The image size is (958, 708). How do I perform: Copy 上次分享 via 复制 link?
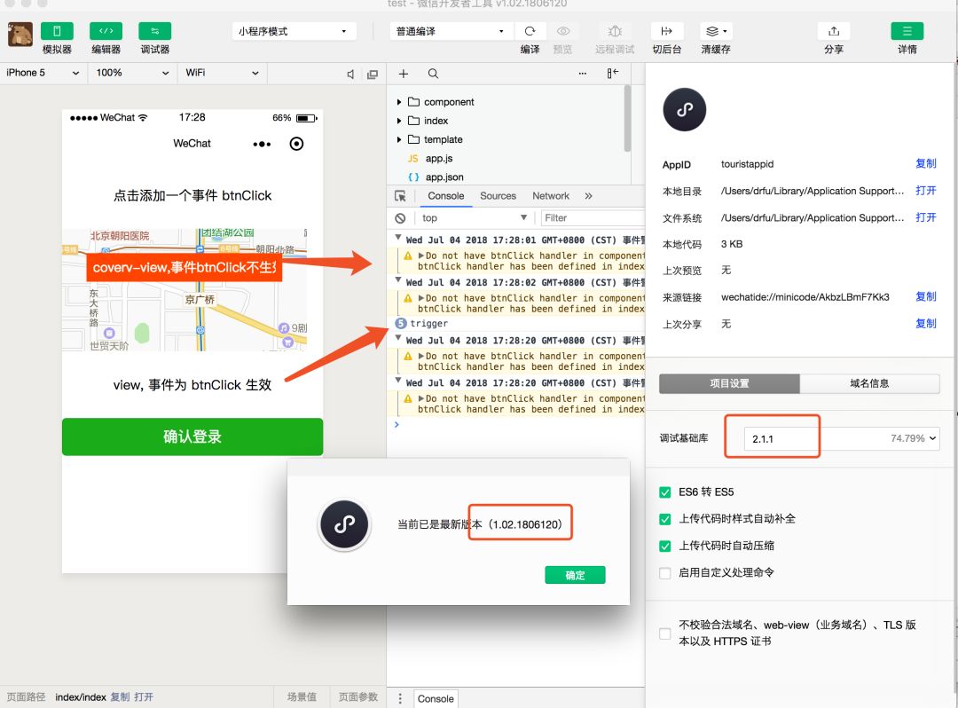925,324
